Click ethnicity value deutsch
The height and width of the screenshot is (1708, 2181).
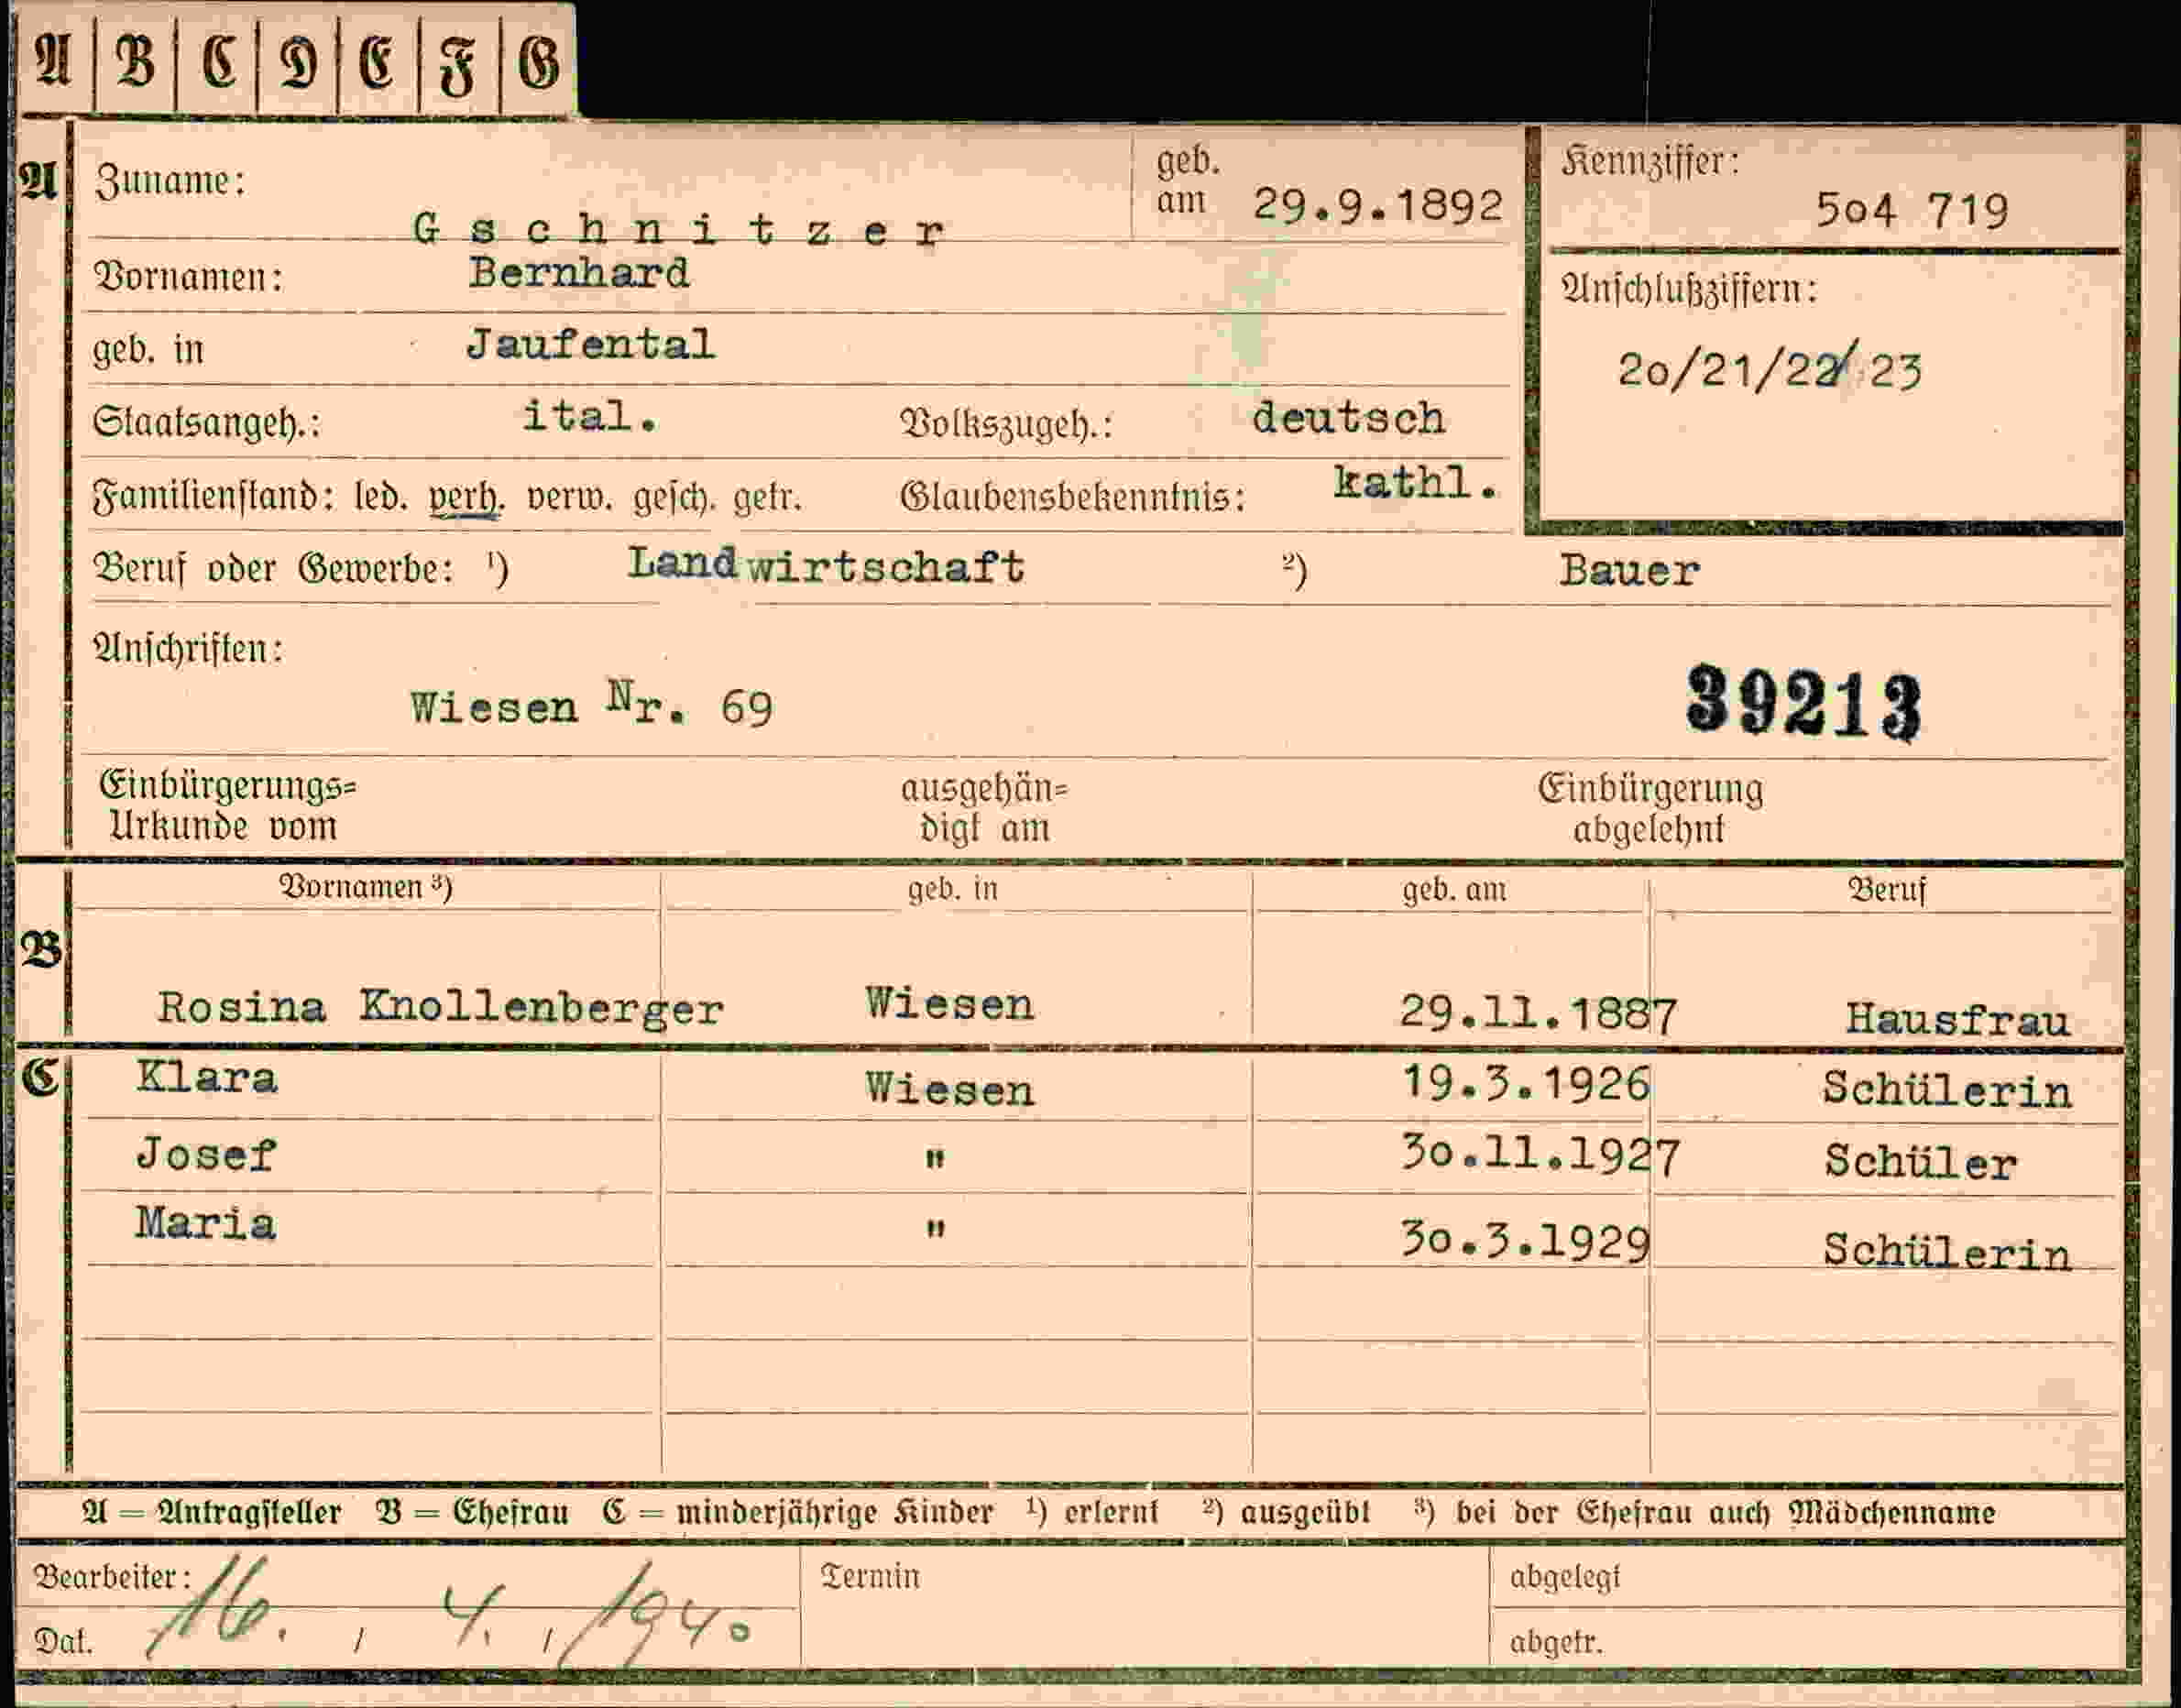coord(1348,417)
